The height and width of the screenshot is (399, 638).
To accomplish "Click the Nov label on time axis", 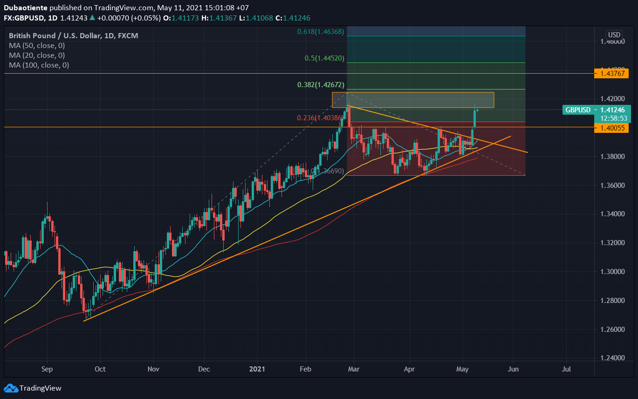I will pos(153,369).
